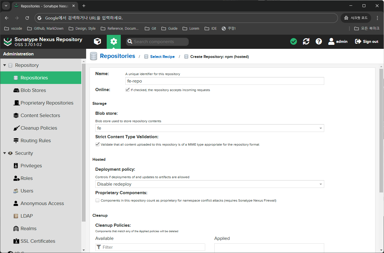The width and height of the screenshot is (384, 253).
Task: Click the Name input field
Action: (225, 81)
